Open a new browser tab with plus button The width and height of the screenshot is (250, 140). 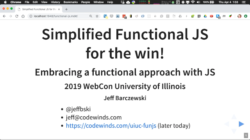coord(66,9)
